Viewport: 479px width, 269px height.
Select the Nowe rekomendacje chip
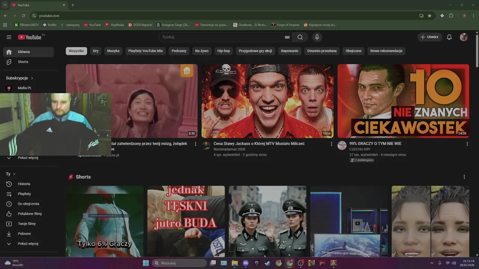[x=386, y=51]
